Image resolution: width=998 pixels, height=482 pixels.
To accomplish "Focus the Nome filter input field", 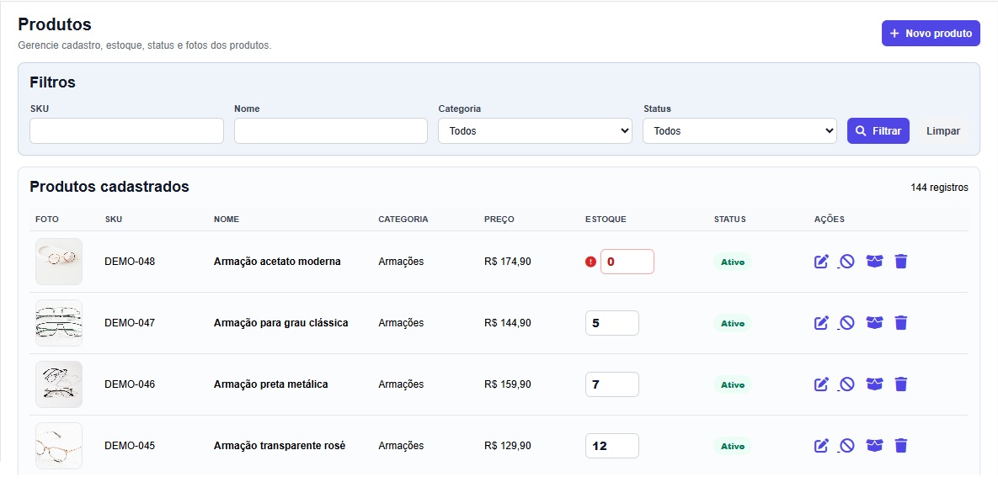I will pos(331,131).
